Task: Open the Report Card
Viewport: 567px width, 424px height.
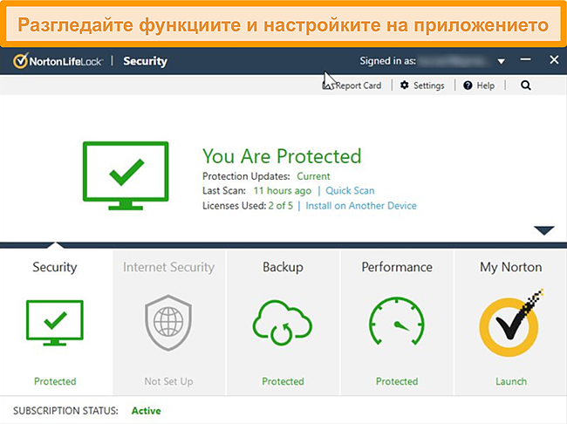Action: coord(352,85)
